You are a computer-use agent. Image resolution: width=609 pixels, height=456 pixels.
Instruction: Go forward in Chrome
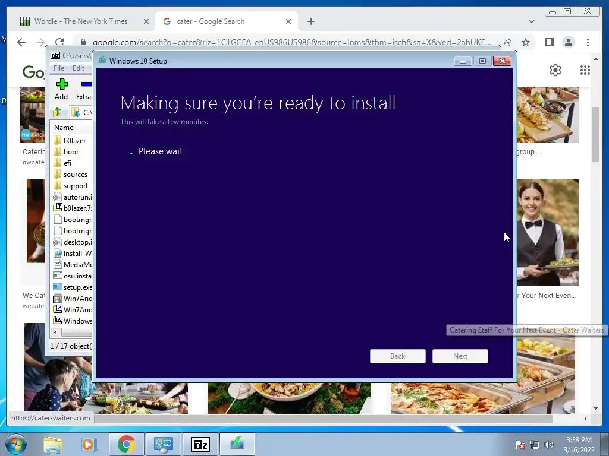tap(40, 42)
